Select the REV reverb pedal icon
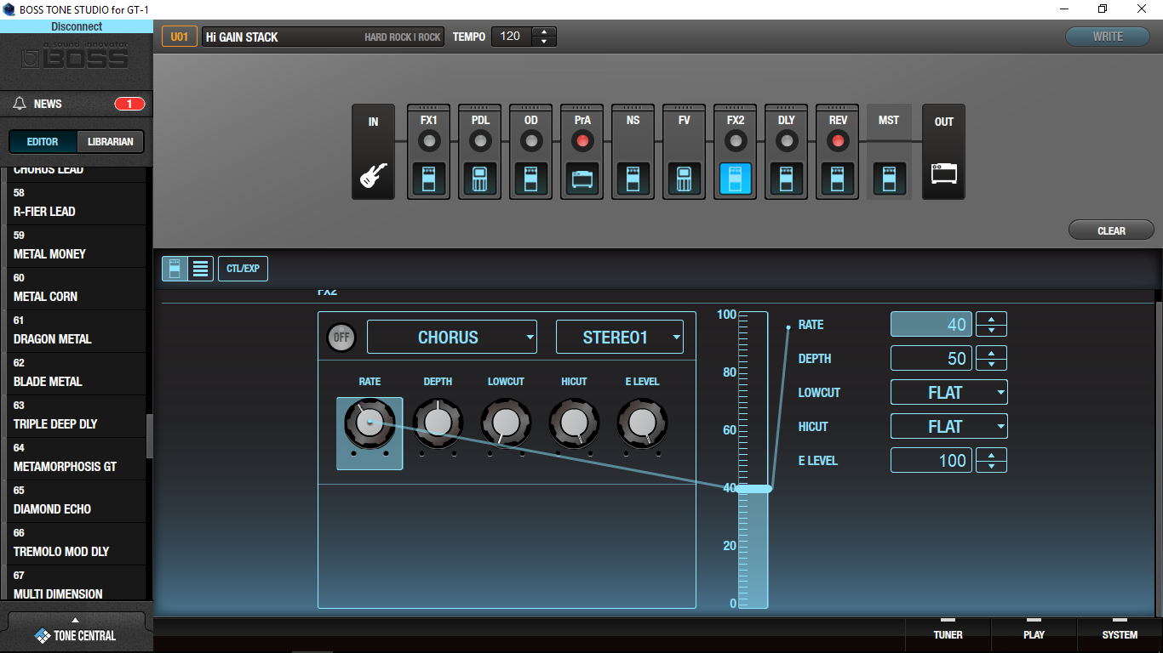 pyautogui.click(x=837, y=179)
